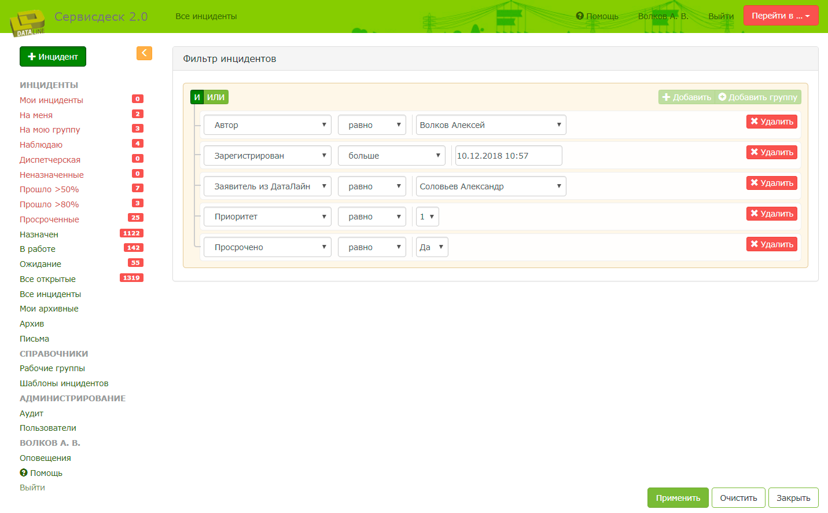
Task: Click the 142 badge beside В работе
Action: coord(134,248)
